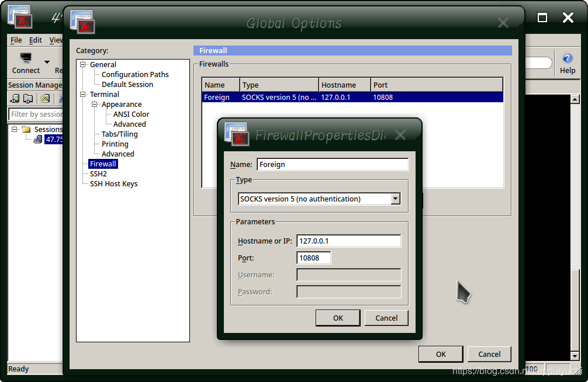Click second Session Manager toolbar icon (connect in tab)
Image resolution: width=588 pixels, height=382 pixels.
coord(28,99)
